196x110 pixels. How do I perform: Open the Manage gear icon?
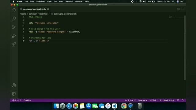(x=14, y=94)
